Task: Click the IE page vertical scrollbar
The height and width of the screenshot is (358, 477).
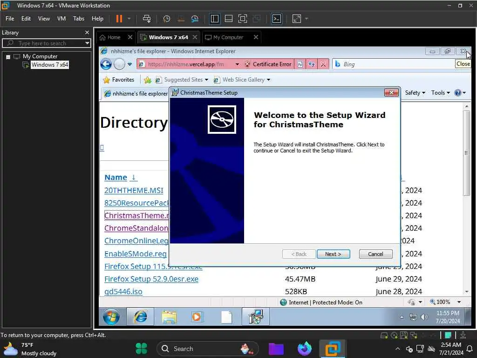Action: click(466, 153)
